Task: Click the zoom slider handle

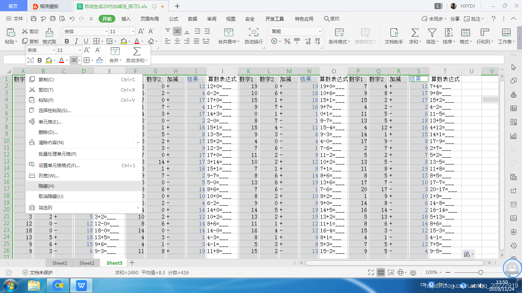Action: coord(480,272)
